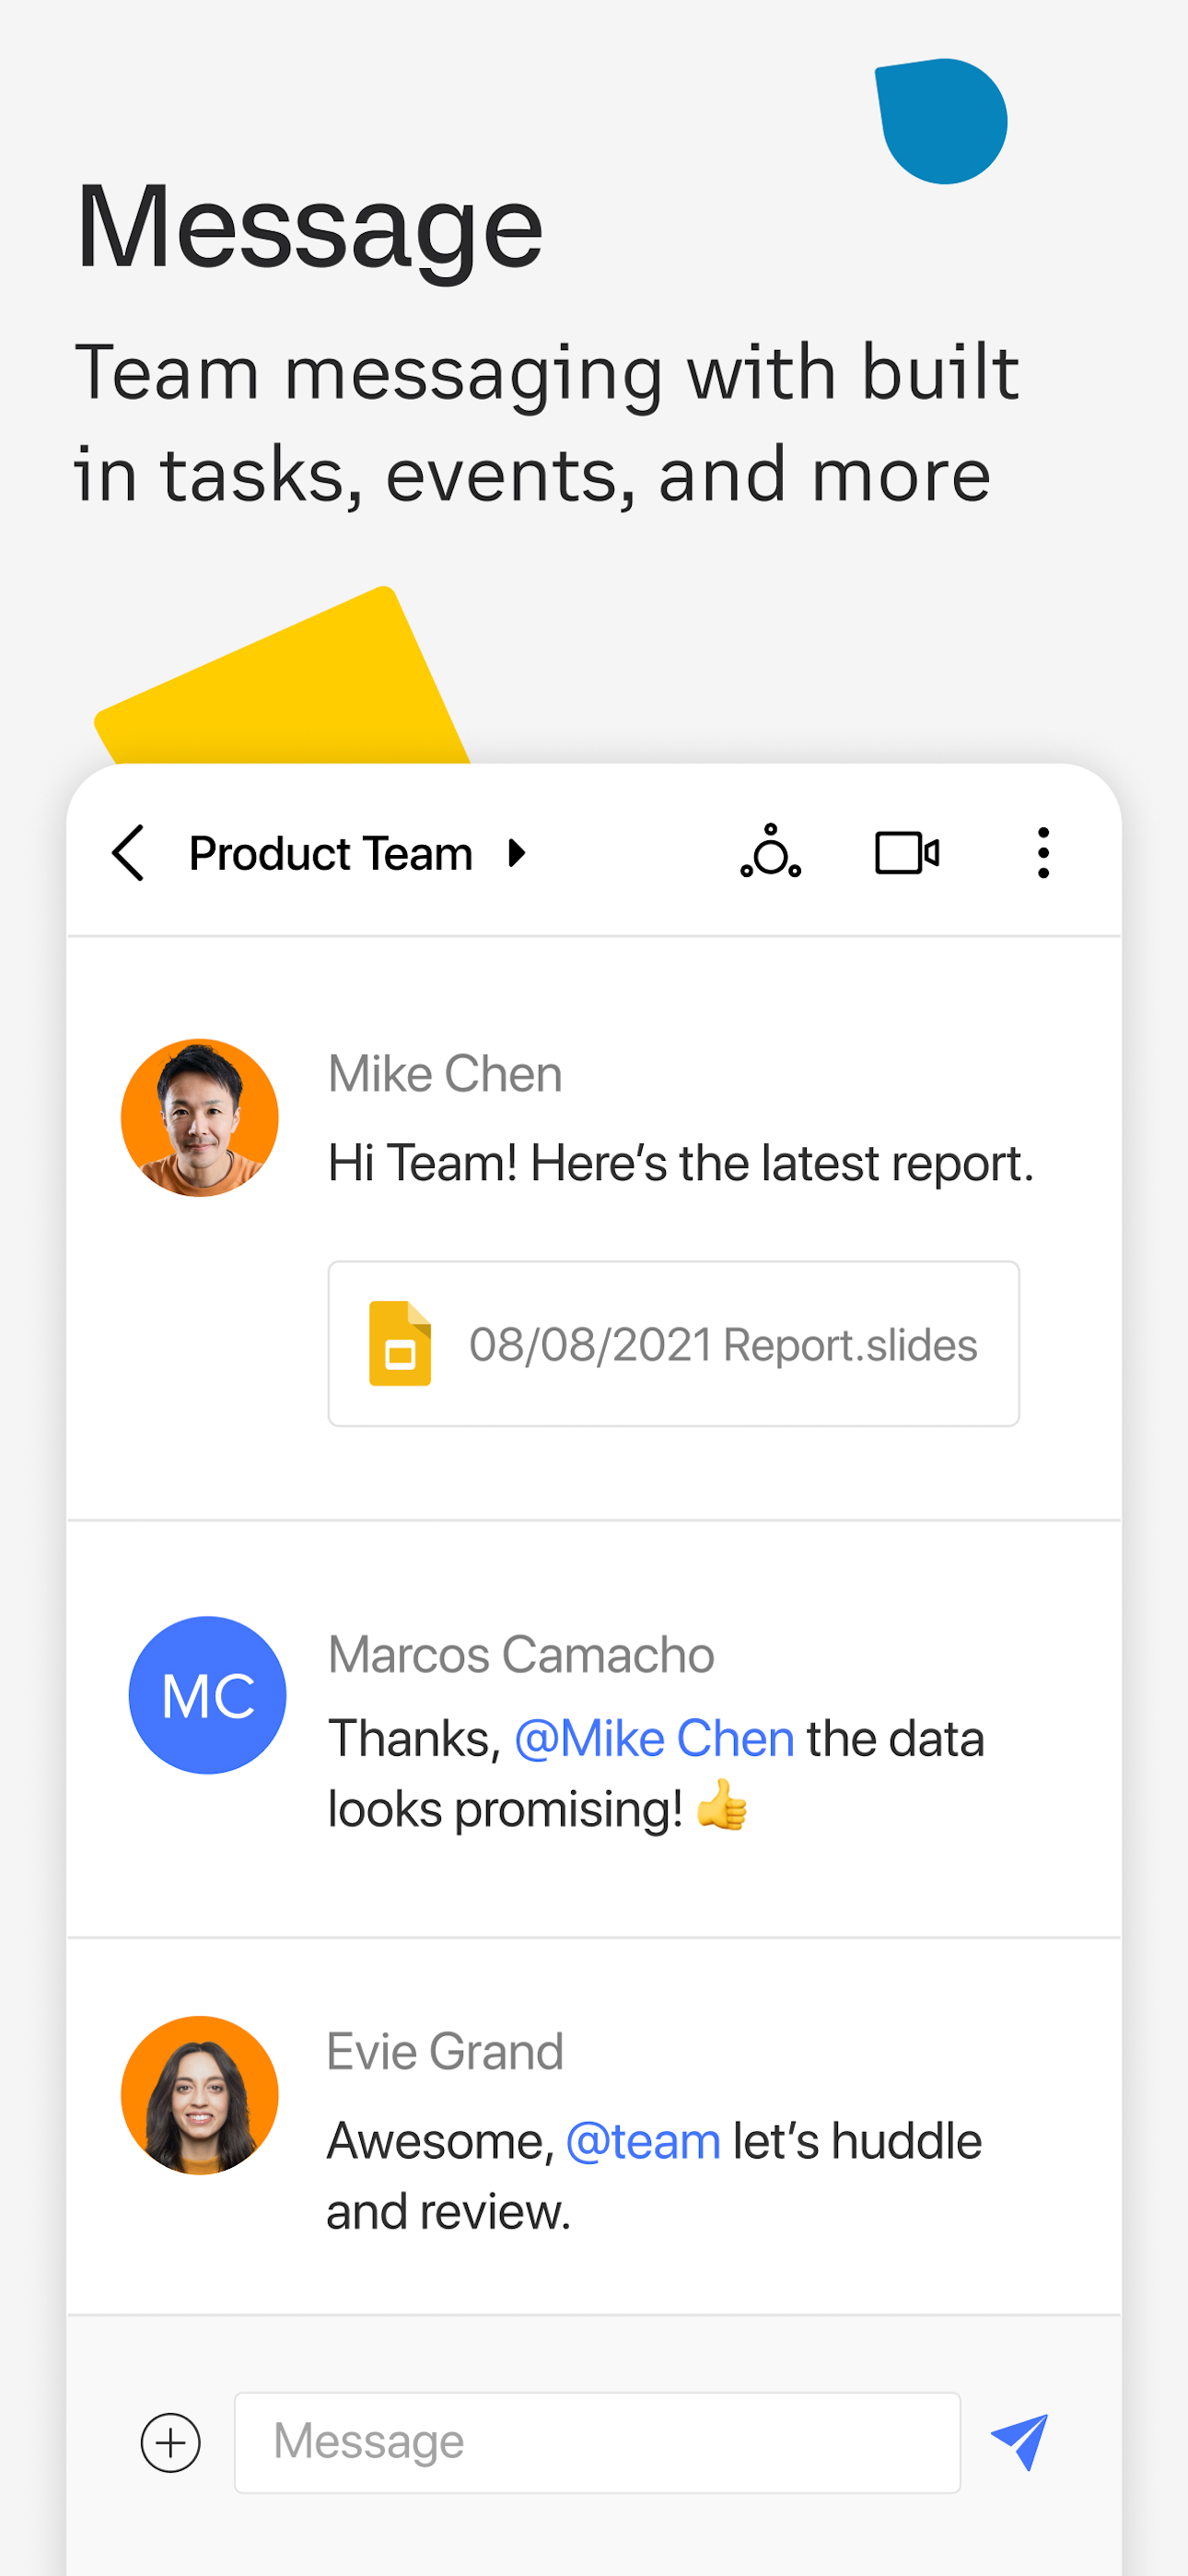The image size is (1188, 2576).
Task: Open Evie Grand's profile photo
Action: [x=200, y=2095]
